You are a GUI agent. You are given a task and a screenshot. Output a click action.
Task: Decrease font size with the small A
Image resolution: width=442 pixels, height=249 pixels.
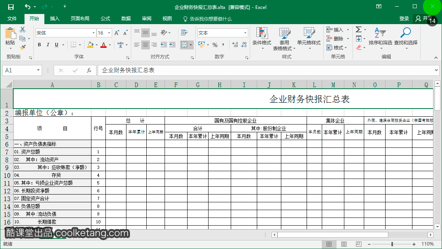(x=125, y=33)
